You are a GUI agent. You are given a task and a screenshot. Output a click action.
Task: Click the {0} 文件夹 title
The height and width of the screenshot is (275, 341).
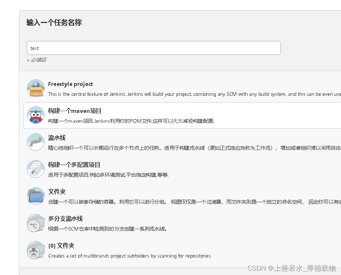[x=61, y=246]
